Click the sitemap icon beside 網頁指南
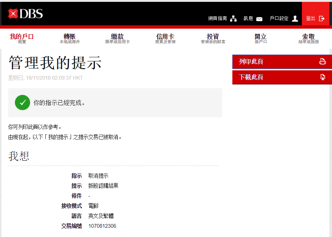The width and height of the screenshot is (332, 237). click(233, 19)
